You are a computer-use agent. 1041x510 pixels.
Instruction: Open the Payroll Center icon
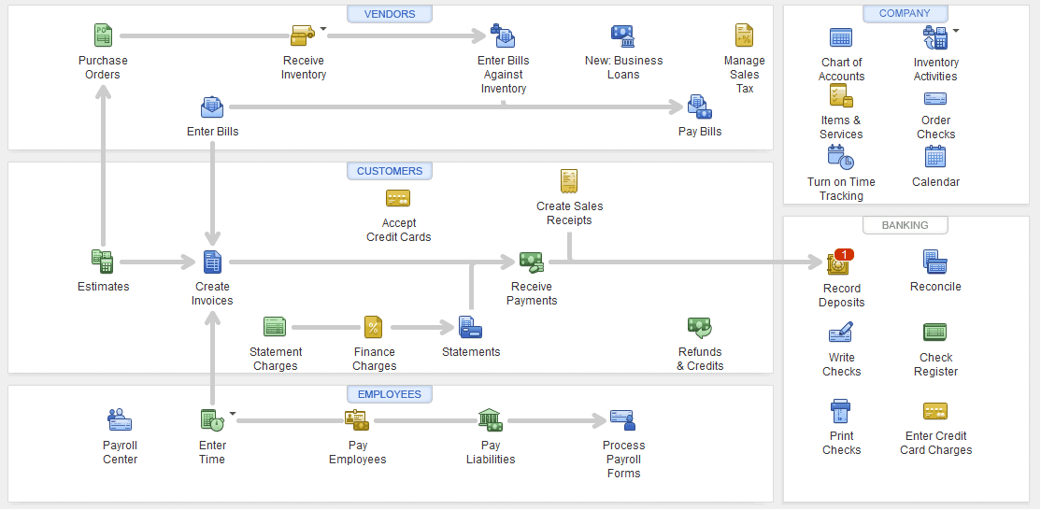(121, 419)
